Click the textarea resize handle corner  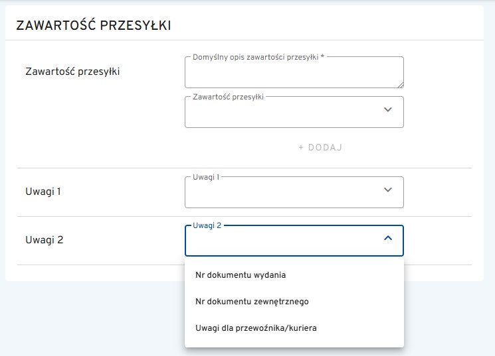(400, 84)
